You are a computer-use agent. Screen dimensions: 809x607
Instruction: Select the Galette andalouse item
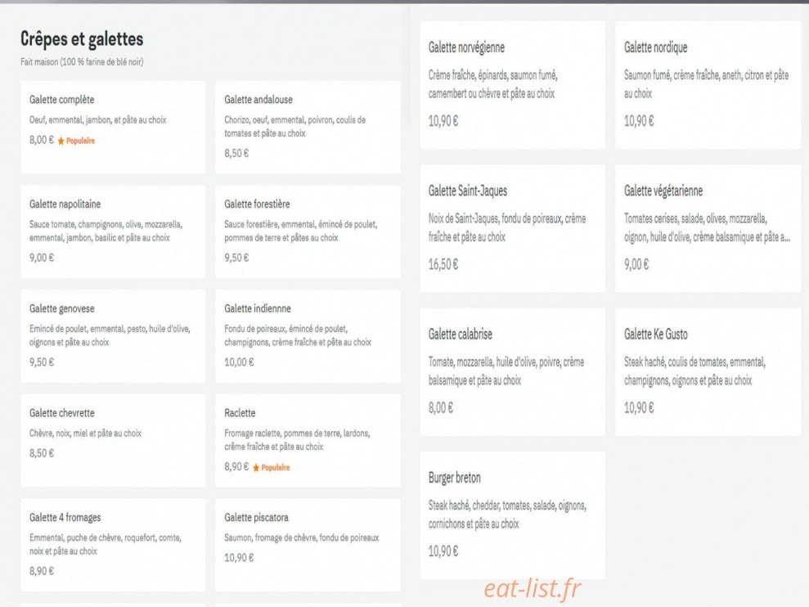pos(308,127)
